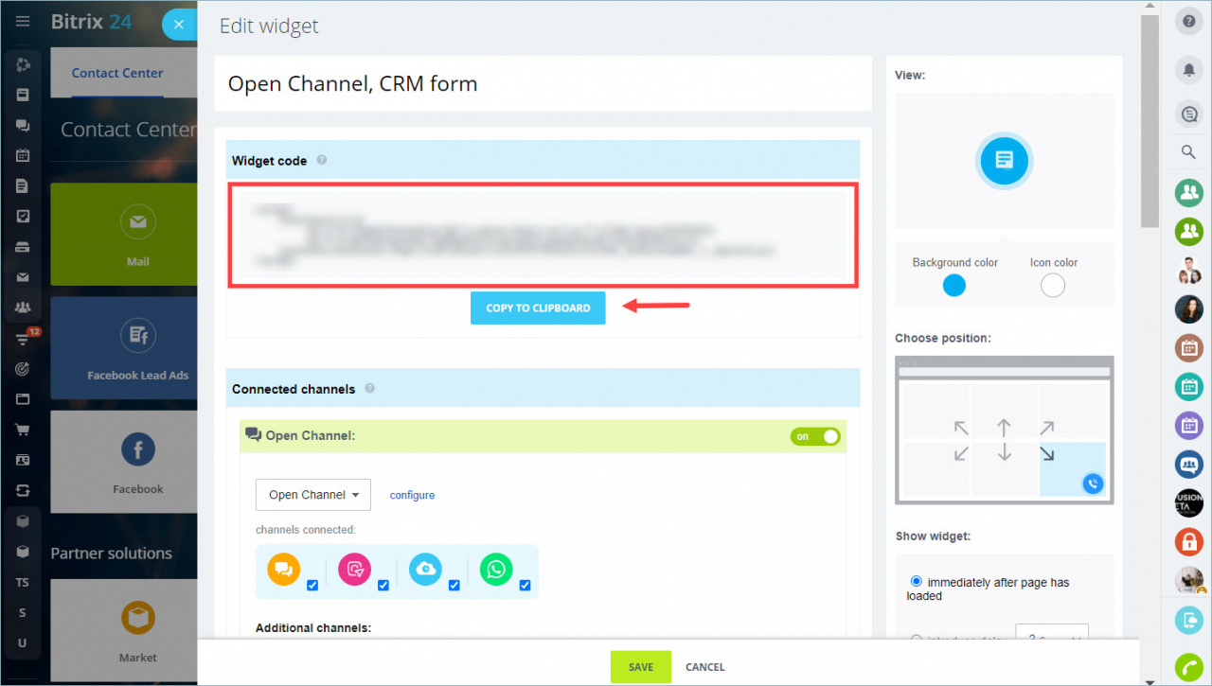Choose top-center widget position arrow
1212x686 pixels.
[x=1005, y=428]
